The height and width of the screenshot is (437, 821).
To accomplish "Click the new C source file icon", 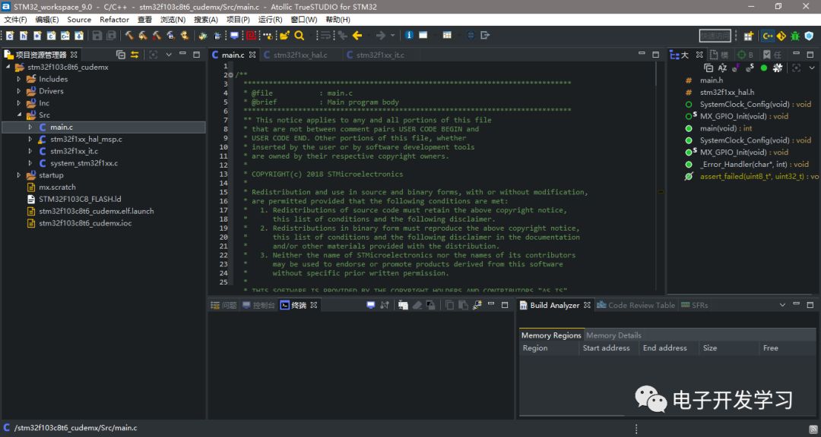I will [x=10, y=36].
